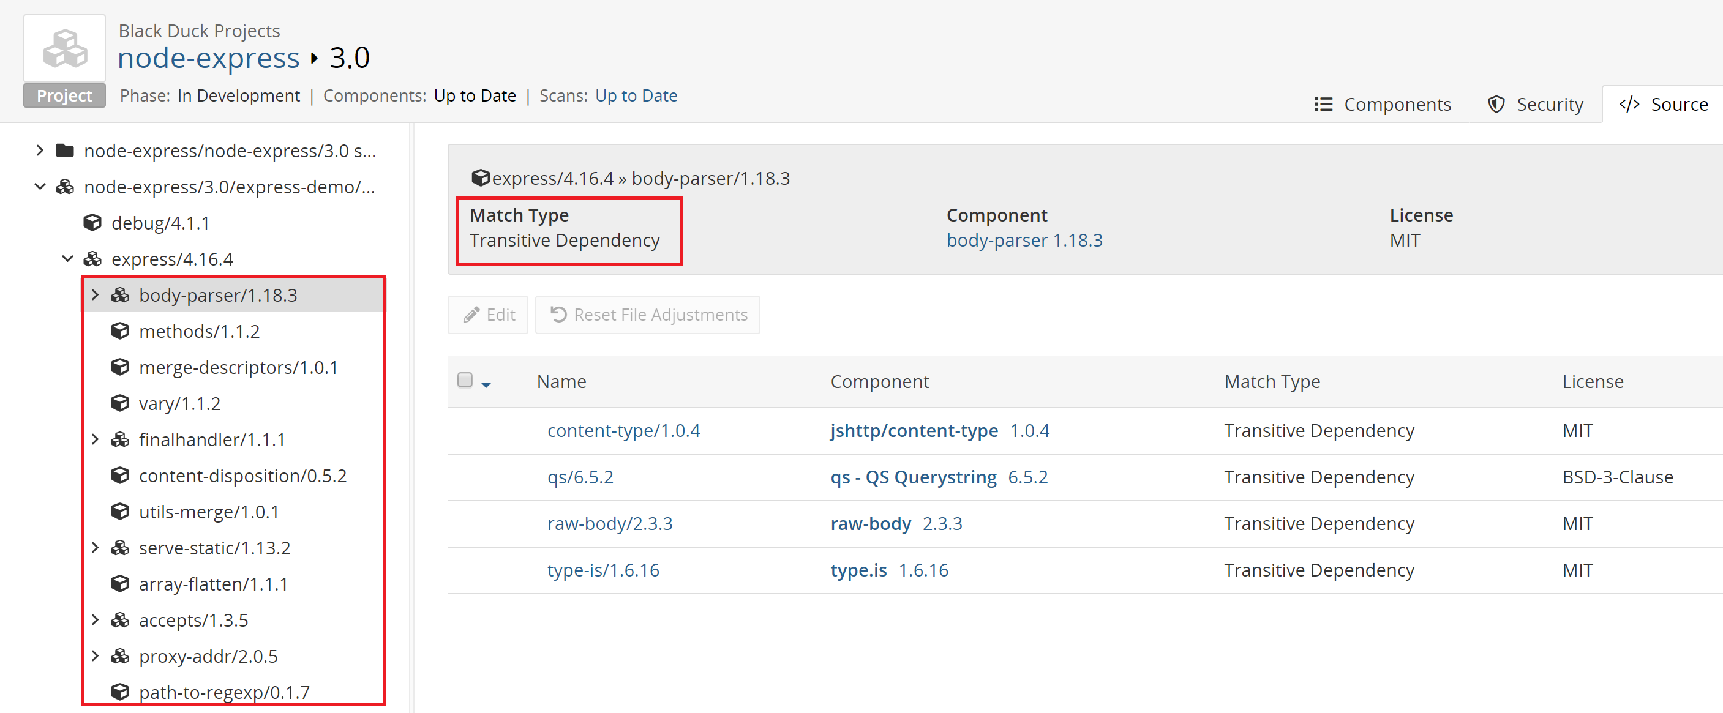This screenshot has height=713, width=1723.
Task: Switch to the Security tab
Action: click(x=1536, y=104)
